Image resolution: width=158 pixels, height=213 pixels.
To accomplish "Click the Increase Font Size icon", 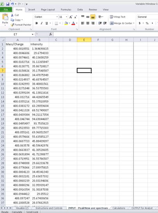I will point(71,17).
